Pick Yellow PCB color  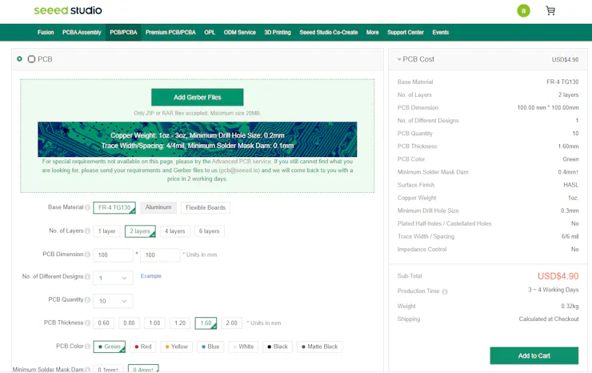point(176,347)
